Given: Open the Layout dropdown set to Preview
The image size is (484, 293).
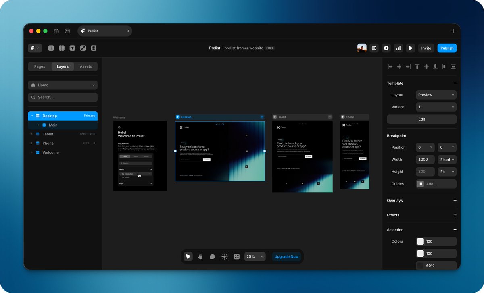Looking at the screenshot, I should [x=436, y=95].
